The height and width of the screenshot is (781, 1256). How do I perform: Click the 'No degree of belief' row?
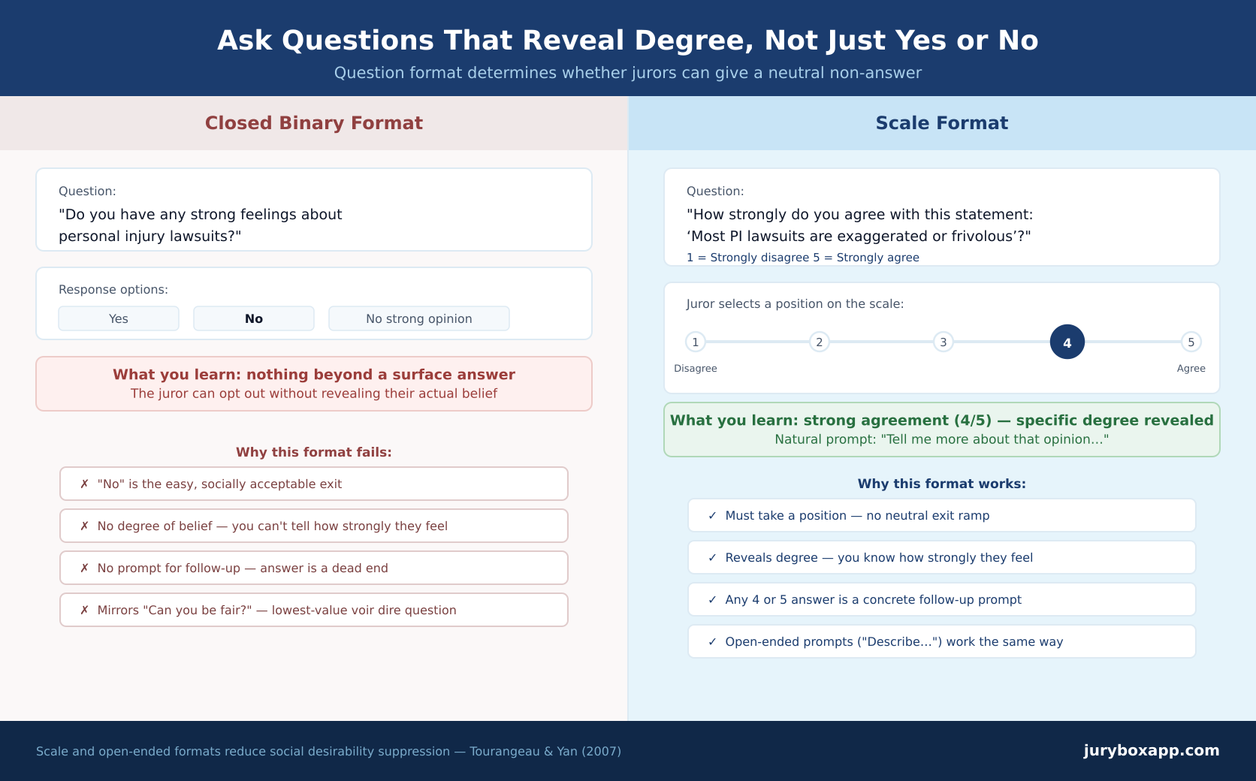[x=314, y=526]
